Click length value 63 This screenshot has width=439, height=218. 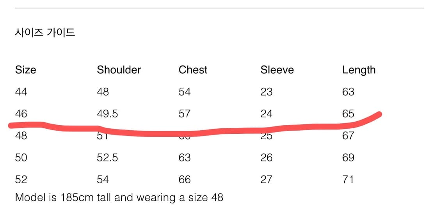348,92
